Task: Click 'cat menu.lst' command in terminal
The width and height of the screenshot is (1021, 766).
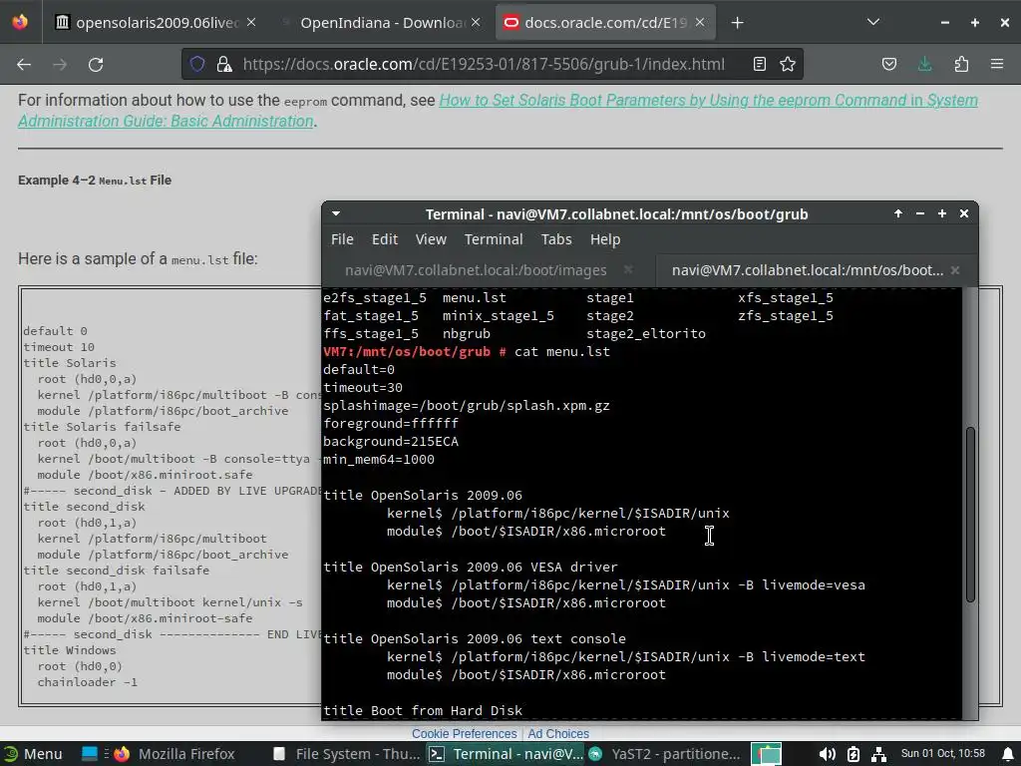Action: [x=562, y=352]
